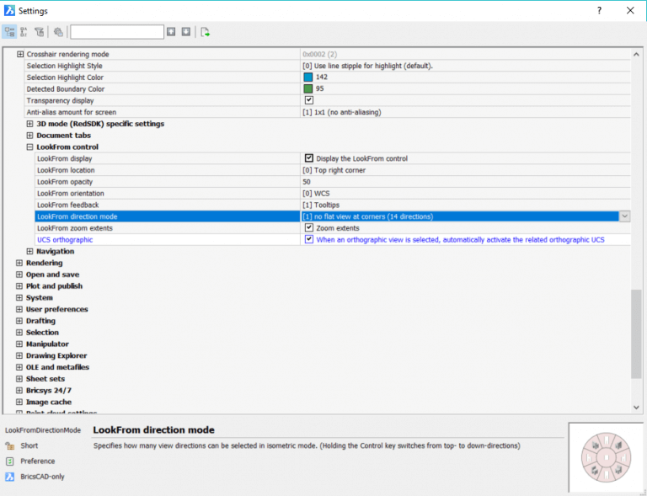Click the Detected Boundary Color label

[66, 89]
